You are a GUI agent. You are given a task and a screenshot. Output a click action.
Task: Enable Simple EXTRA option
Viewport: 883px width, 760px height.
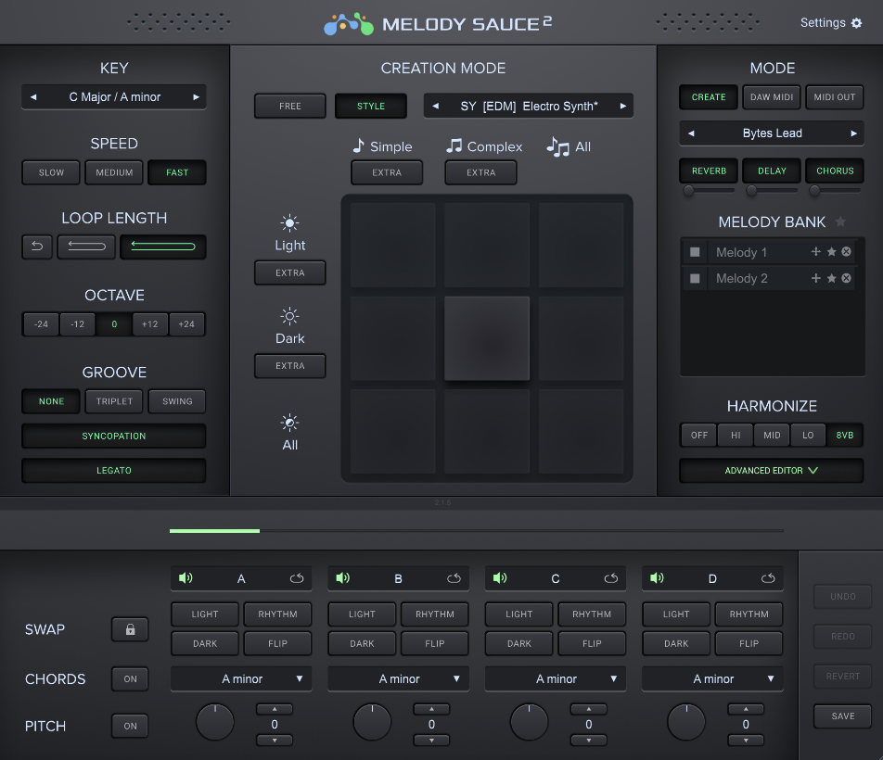[387, 172]
